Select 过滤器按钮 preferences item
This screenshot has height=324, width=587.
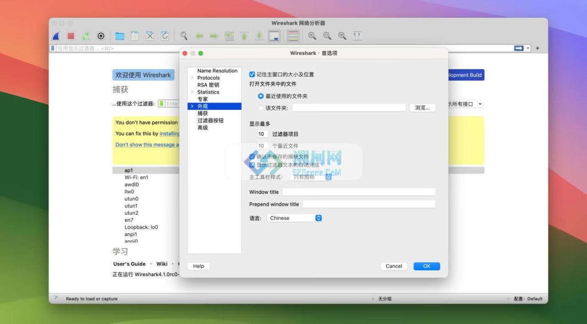pos(210,121)
